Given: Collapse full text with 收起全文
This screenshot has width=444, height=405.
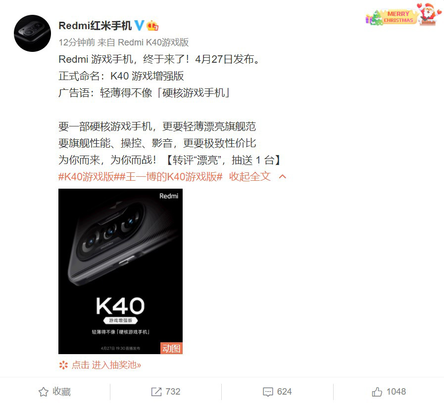Looking at the screenshot, I should point(250,176).
